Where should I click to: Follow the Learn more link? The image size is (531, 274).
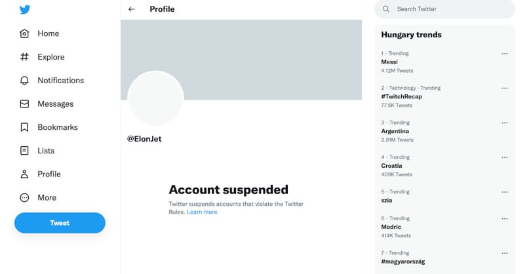coord(202,212)
